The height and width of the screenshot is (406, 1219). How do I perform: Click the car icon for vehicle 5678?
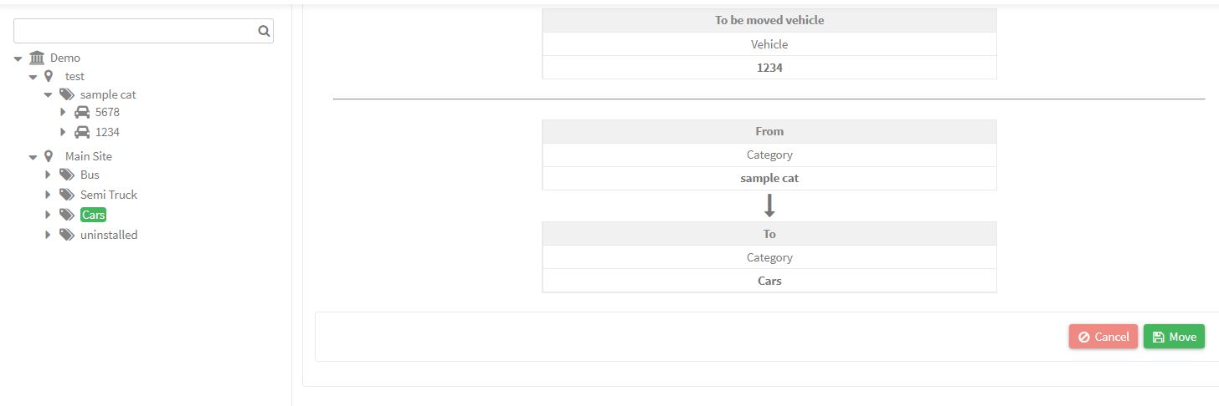pos(82,112)
